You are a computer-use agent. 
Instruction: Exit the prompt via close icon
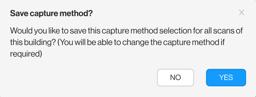[242, 12]
